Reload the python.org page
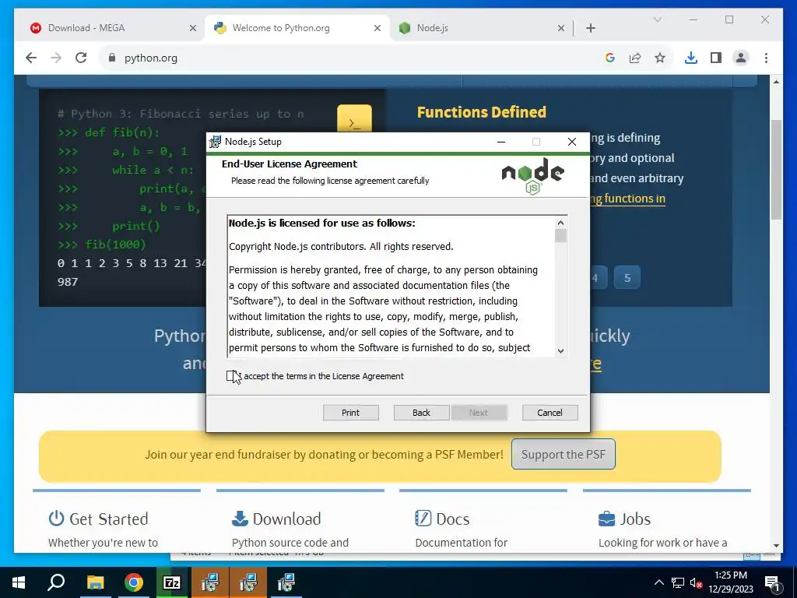This screenshot has width=797, height=598. pos(81,58)
